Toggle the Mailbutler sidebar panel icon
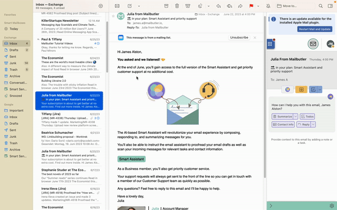 330,6
